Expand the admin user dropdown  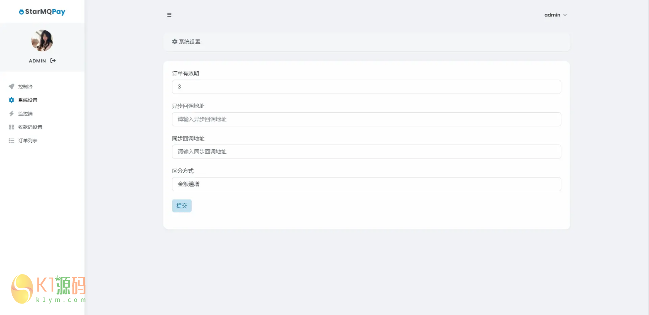coord(555,15)
